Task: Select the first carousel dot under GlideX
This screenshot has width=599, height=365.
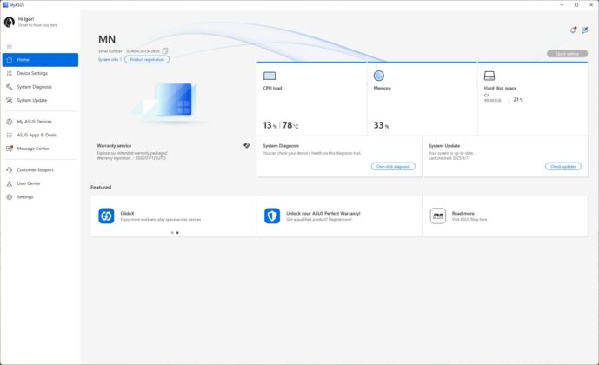Action: (x=172, y=233)
